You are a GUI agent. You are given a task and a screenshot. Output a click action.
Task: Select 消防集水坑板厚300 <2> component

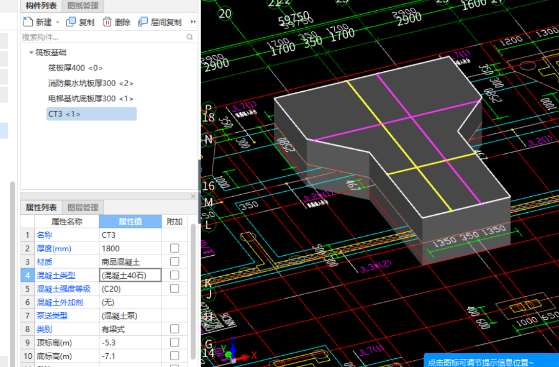pyautogui.click(x=91, y=83)
